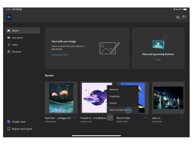Open the cloud sync status icon
The width and height of the screenshot is (193, 144).
(178, 17)
